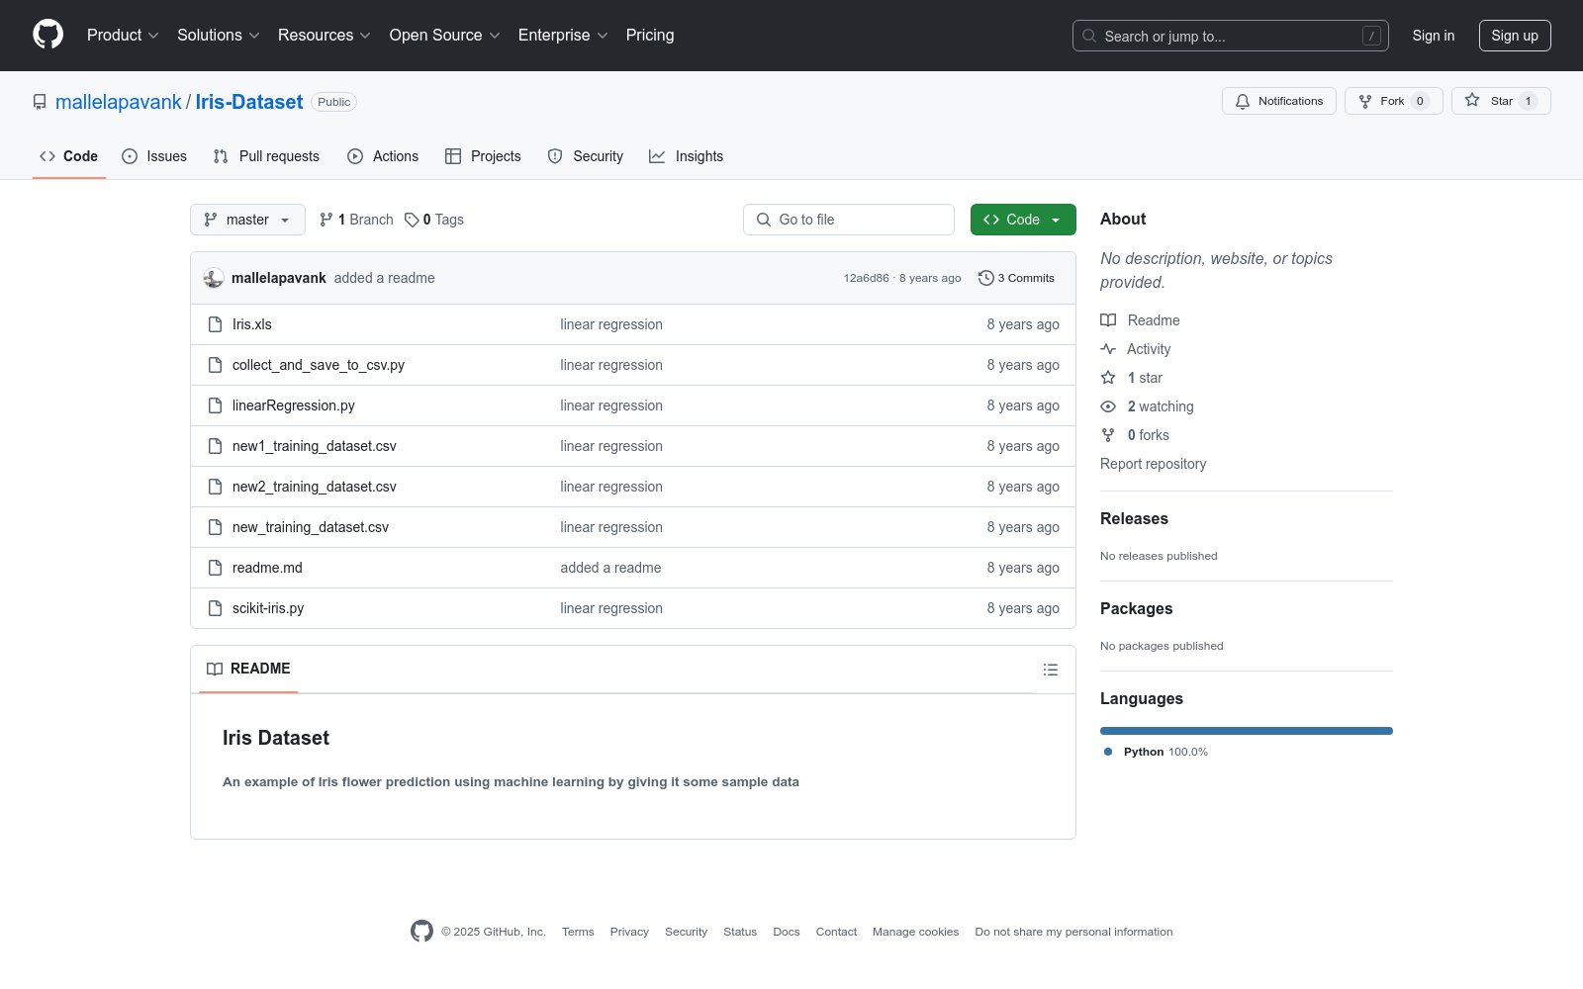View the 0 Tags link
The height and width of the screenshot is (989, 1583).
tap(434, 220)
